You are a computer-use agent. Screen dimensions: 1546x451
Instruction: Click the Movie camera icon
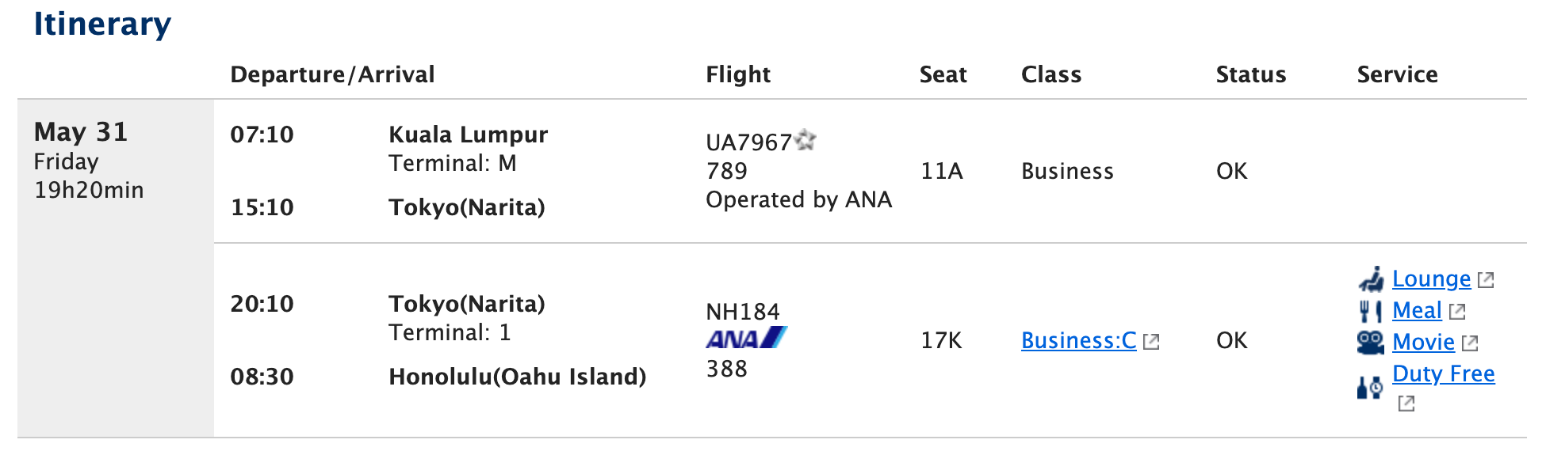point(1371,343)
